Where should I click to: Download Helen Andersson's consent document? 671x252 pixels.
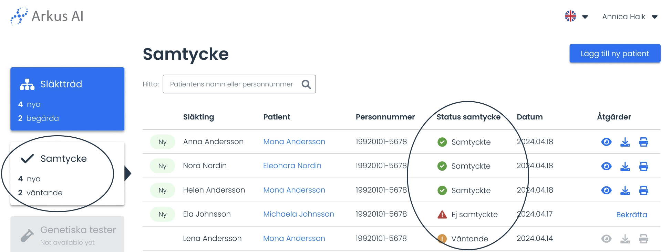[x=625, y=191]
